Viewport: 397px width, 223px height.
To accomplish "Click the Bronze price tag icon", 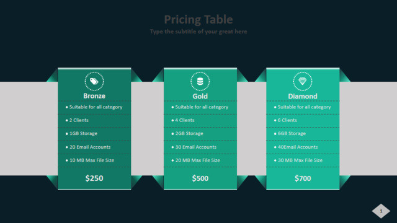I will [x=94, y=81].
